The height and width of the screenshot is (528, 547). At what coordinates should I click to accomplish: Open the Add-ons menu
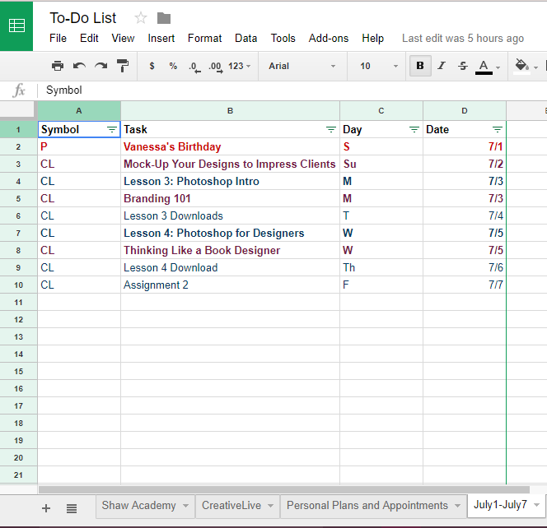328,38
